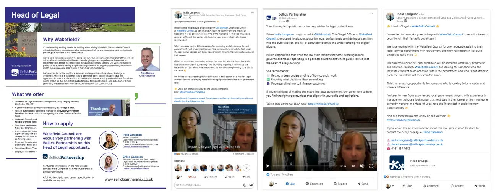
Task: Click Chloé Cameron mention in the Head of Legal post
Action: (x=432, y=132)
